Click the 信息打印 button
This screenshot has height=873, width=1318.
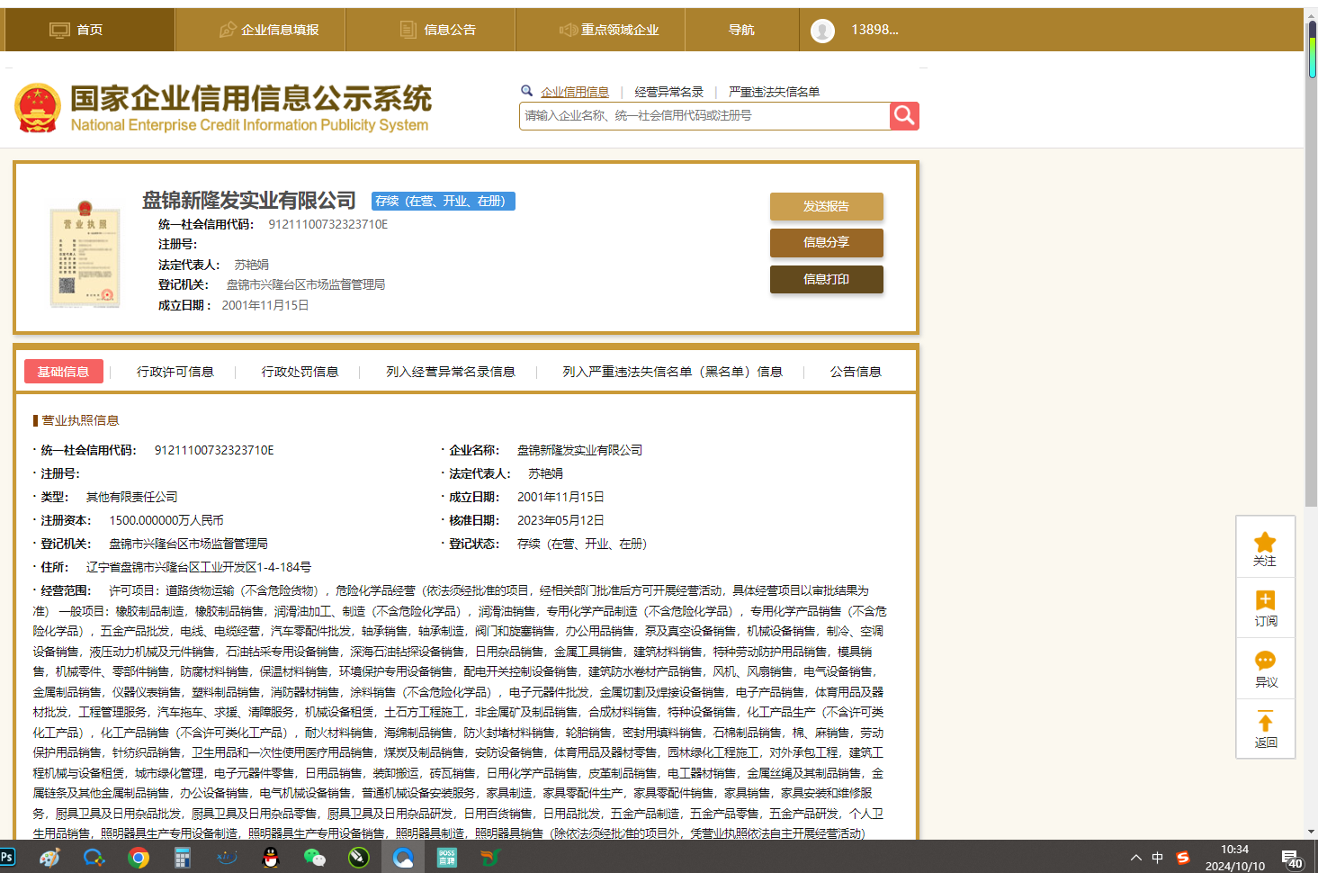[x=826, y=279]
